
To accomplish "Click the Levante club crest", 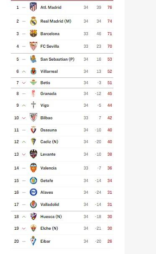I will click(x=33, y=154).
